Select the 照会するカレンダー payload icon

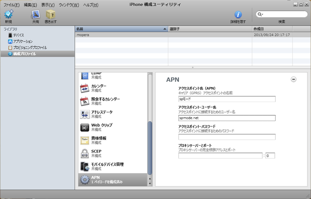pos(84,101)
